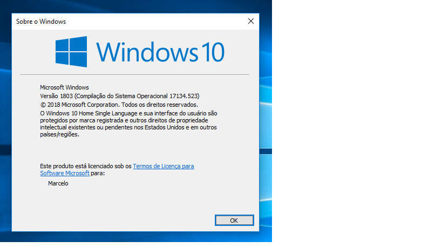Click the Windows logo image

(71, 52)
